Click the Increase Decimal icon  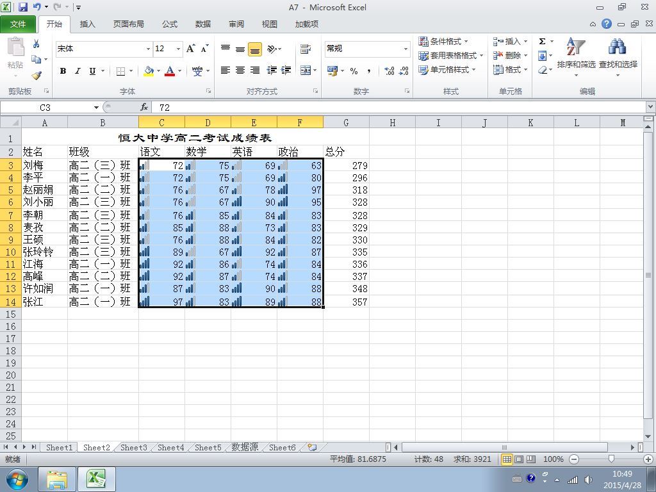(389, 70)
